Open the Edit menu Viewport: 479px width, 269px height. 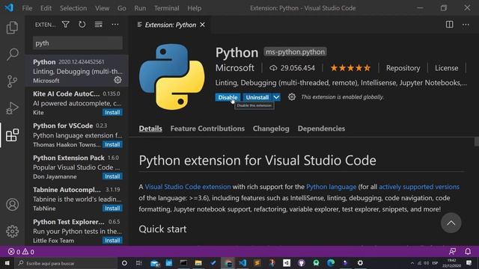pyautogui.click(x=46, y=8)
